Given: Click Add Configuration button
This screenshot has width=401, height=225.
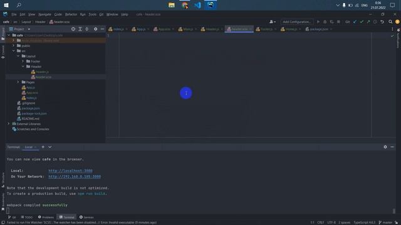Looking at the screenshot, I should [296, 22].
